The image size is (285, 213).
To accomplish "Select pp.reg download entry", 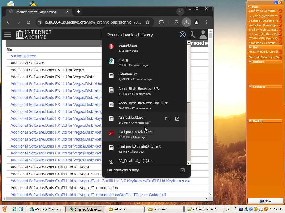I will 144,62.
